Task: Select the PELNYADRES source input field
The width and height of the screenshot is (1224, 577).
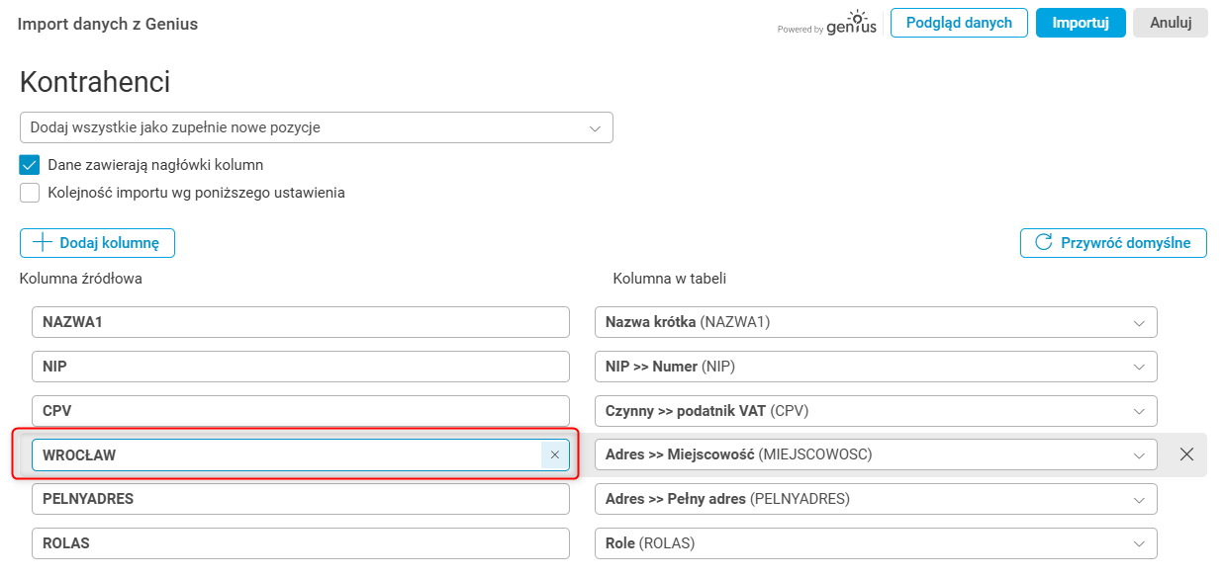Action: click(x=300, y=499)
